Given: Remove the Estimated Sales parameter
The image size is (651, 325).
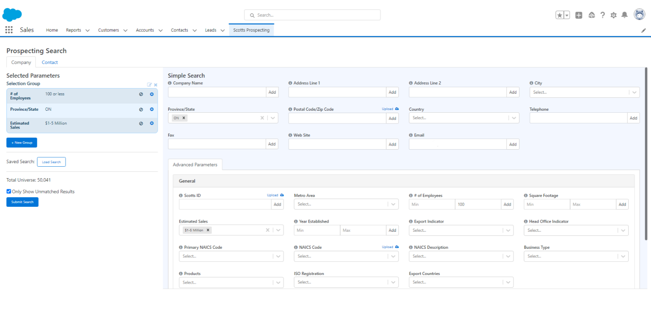Looking at the screenshot, I should pos(152,123).
